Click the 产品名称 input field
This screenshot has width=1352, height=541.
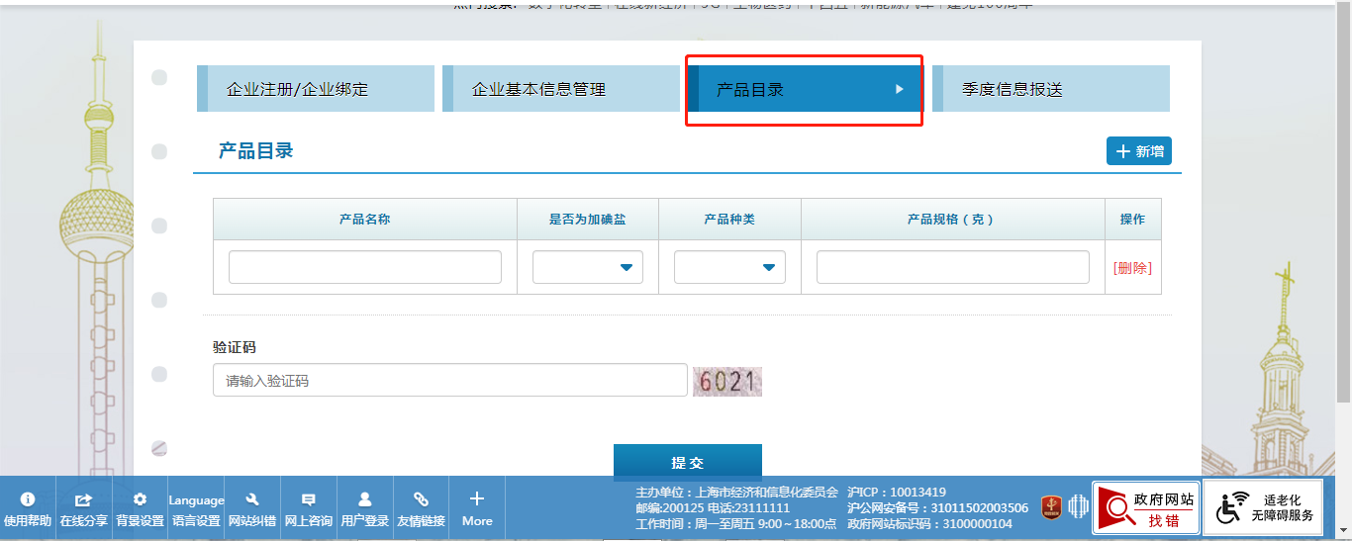pyautogui.click(x=365, y=267)
